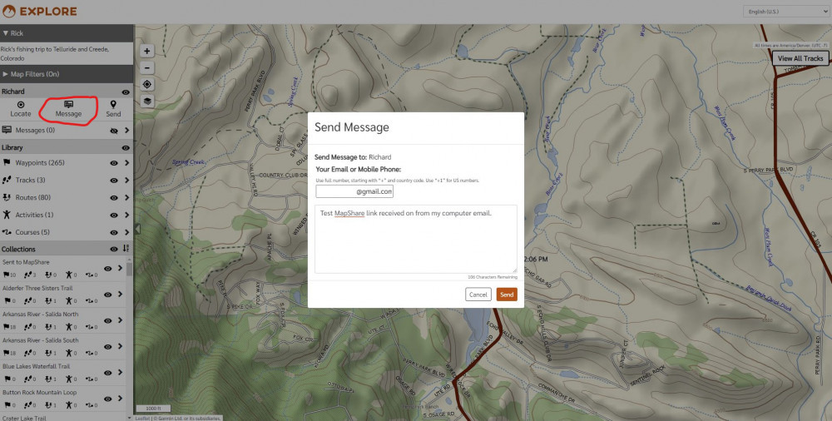Hide Sent to MapShare collection
This screenshot has width=832, height=421.
[x=107, y=269]
